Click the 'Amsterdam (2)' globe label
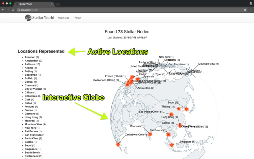 [x=146, y=88]
